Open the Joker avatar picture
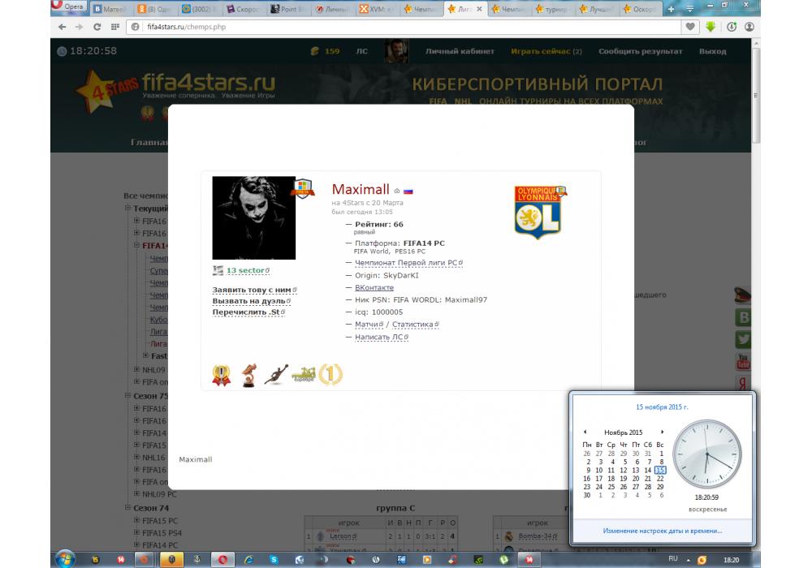 click(x=253, y=217)
